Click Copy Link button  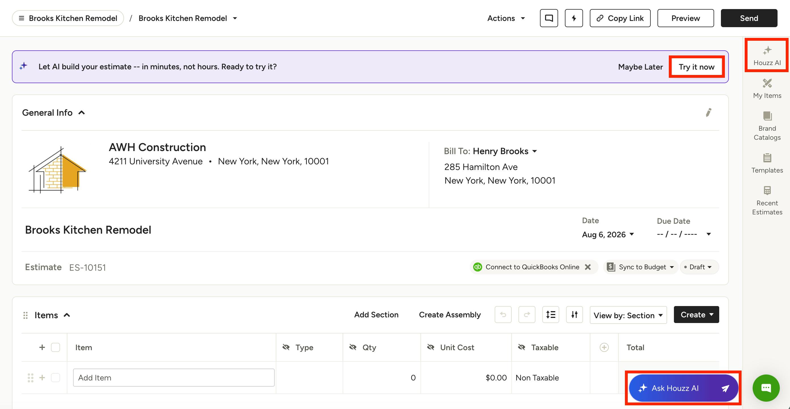click(x=620, y=18)
